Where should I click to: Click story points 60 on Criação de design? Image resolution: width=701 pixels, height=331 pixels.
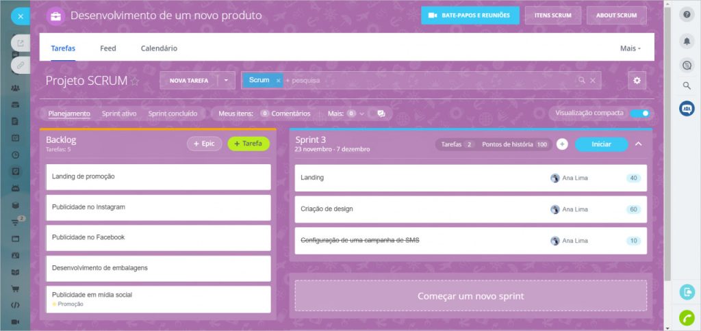(x=633, y=209)
